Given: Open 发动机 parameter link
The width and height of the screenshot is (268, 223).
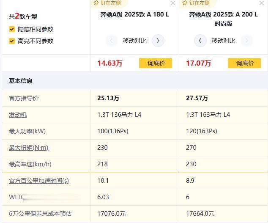Looking at the screenshot, I should (x=18, y=115).
